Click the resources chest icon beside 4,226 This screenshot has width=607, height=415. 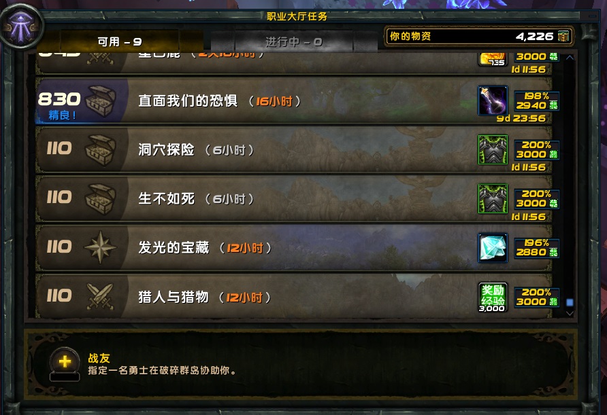[x=563, y=36]
